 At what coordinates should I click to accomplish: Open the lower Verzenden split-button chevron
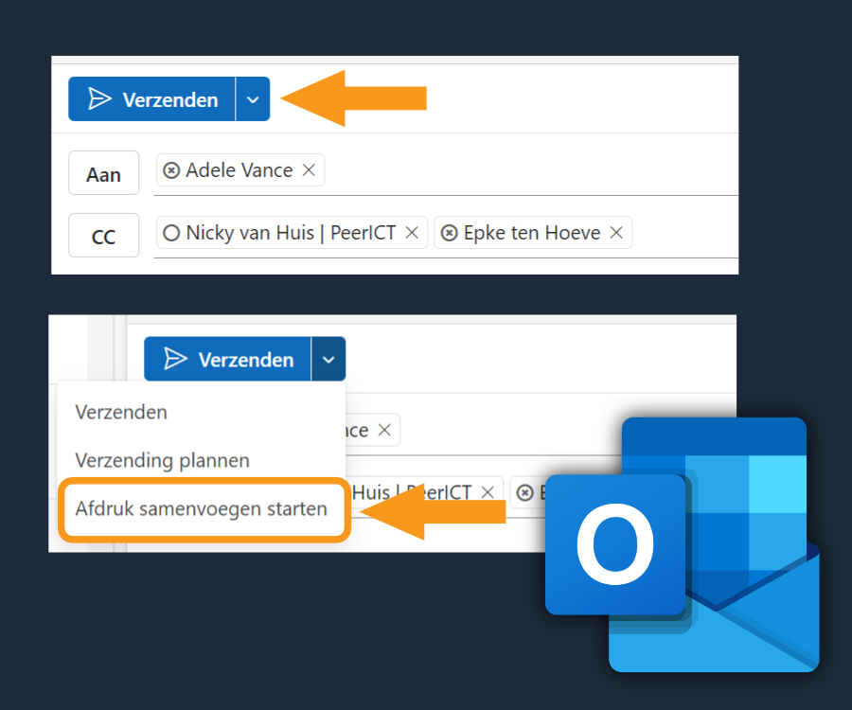click(x=328, y=359)
